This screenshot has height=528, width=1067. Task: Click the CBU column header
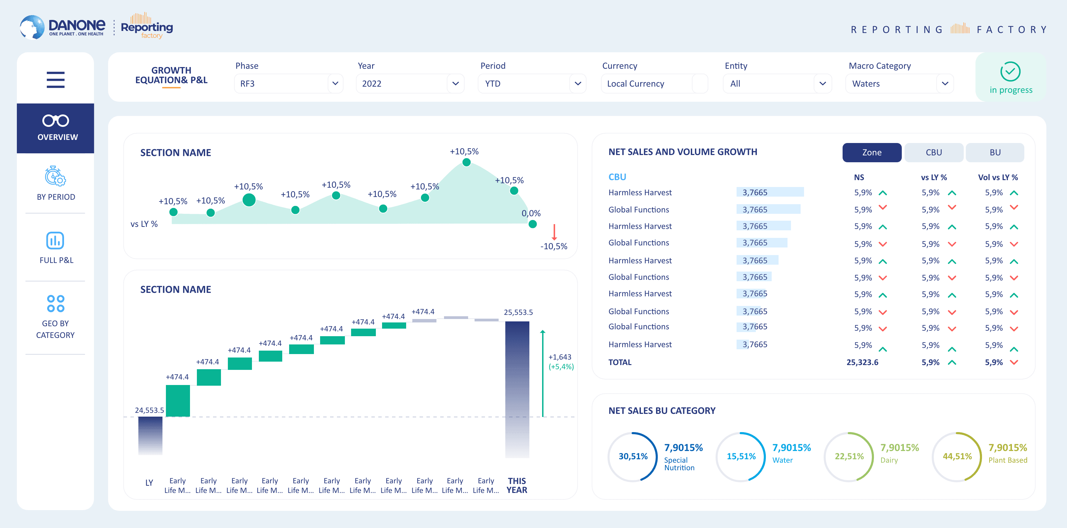pos(617,177)
